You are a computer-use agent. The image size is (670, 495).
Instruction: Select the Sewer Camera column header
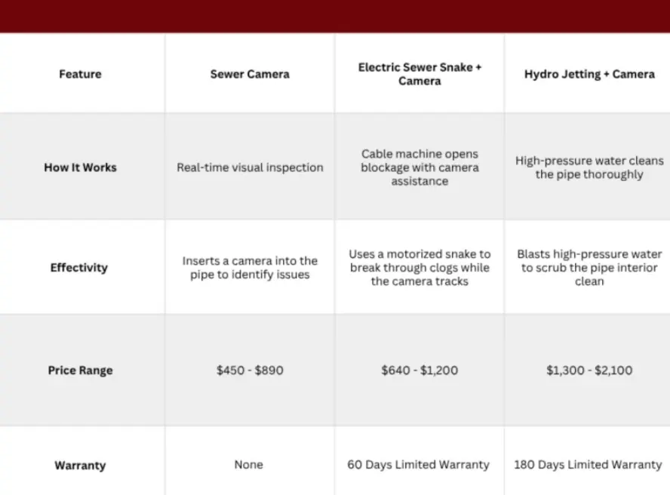250,74
